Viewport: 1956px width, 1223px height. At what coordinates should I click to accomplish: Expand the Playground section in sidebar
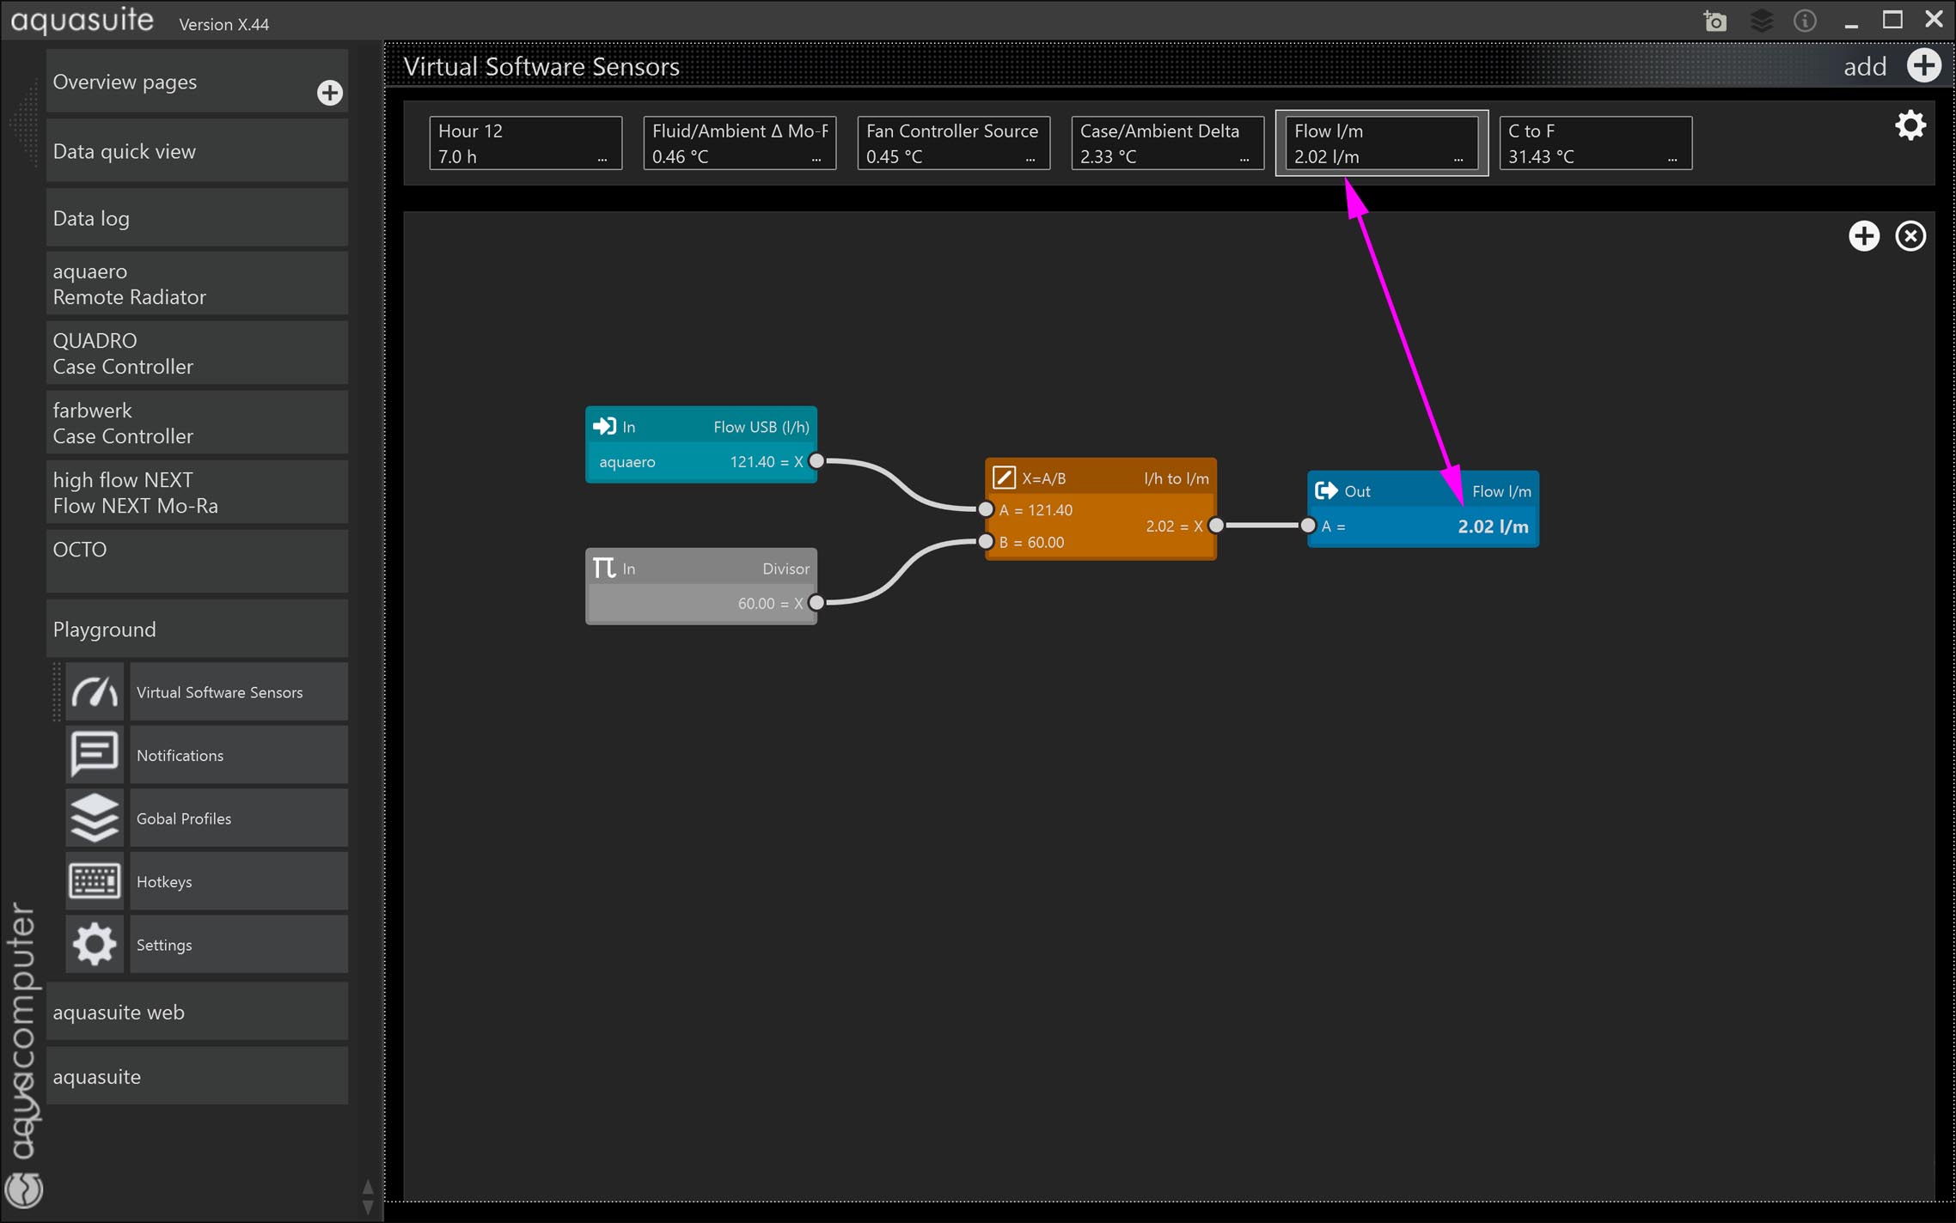(196, 630)
